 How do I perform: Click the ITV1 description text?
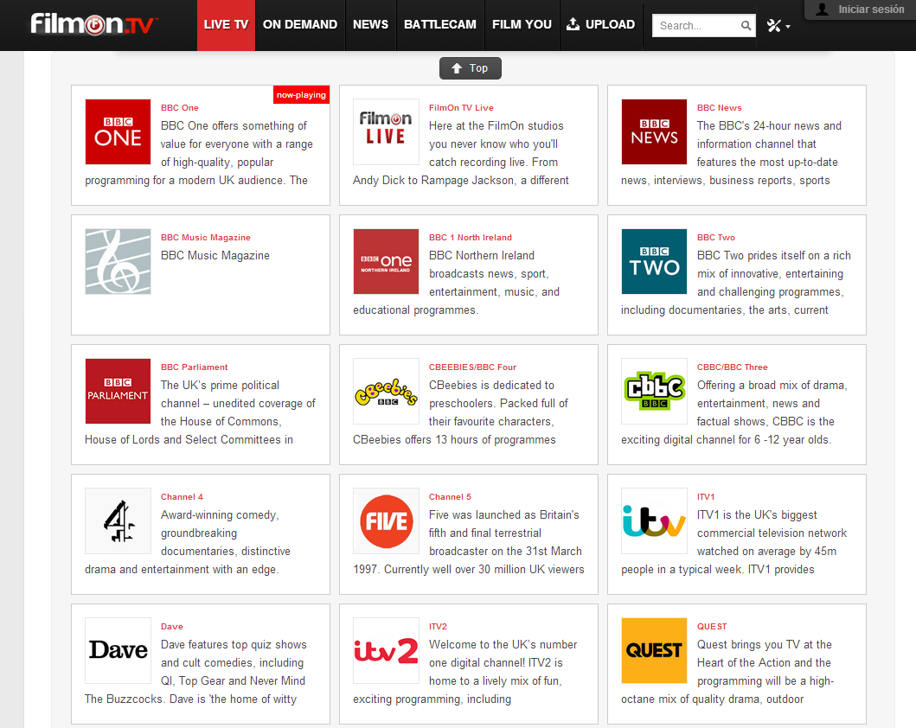[x=733, y=542]
